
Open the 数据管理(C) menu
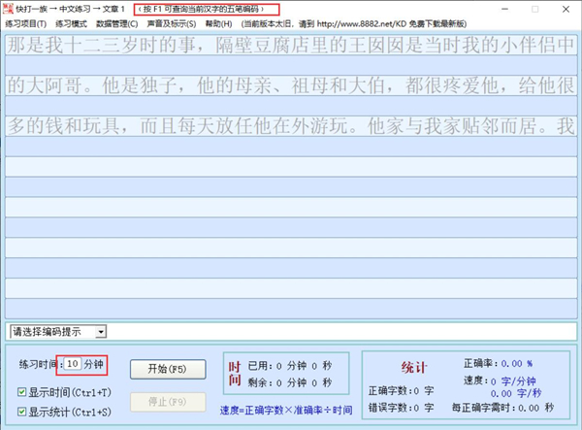(118, 23)
